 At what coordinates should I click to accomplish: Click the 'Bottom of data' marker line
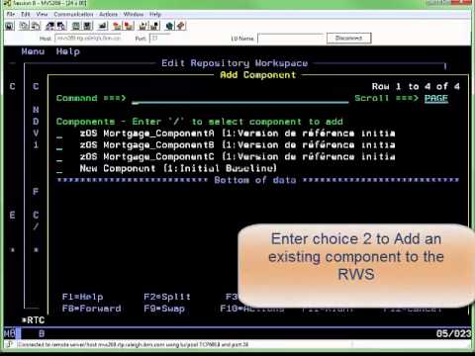tap(258, 180)
